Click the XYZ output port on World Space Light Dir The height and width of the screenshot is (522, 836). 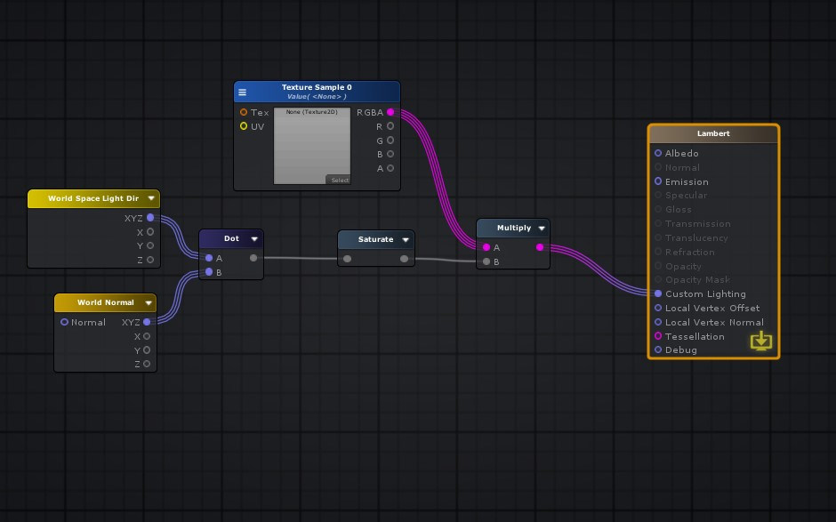click(149, 218)
